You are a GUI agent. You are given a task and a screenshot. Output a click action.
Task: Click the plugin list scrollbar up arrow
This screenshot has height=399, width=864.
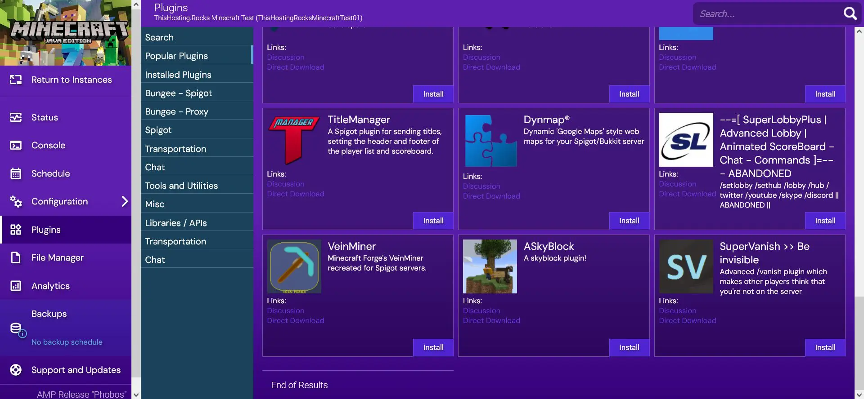click(859, 31)
